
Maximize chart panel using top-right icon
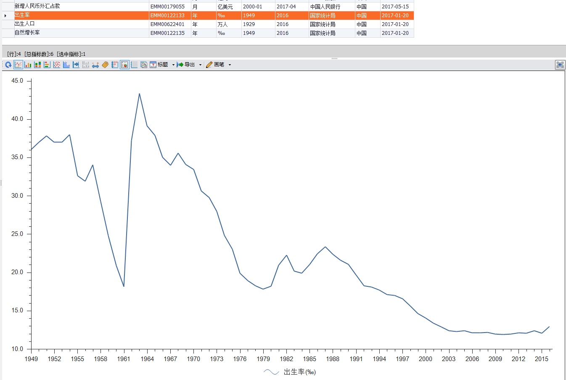tap(560, 65)
